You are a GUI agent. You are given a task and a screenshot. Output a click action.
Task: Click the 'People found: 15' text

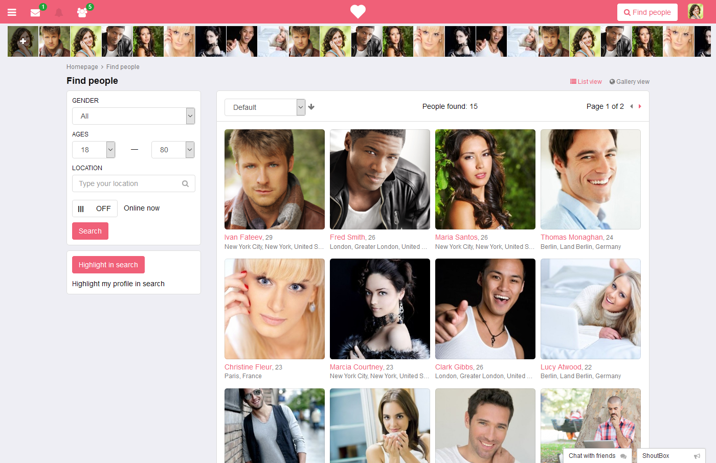click(x=450, y=106)
